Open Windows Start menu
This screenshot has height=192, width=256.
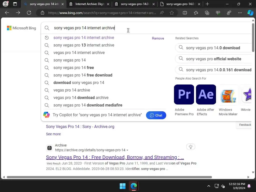pyautogui.click(x=122, y=186)
